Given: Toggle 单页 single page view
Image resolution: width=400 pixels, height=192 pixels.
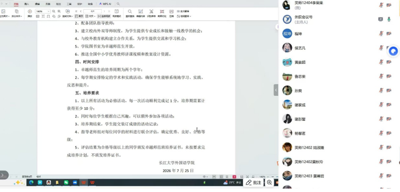Looking at the screenshot, I should 79,16.
